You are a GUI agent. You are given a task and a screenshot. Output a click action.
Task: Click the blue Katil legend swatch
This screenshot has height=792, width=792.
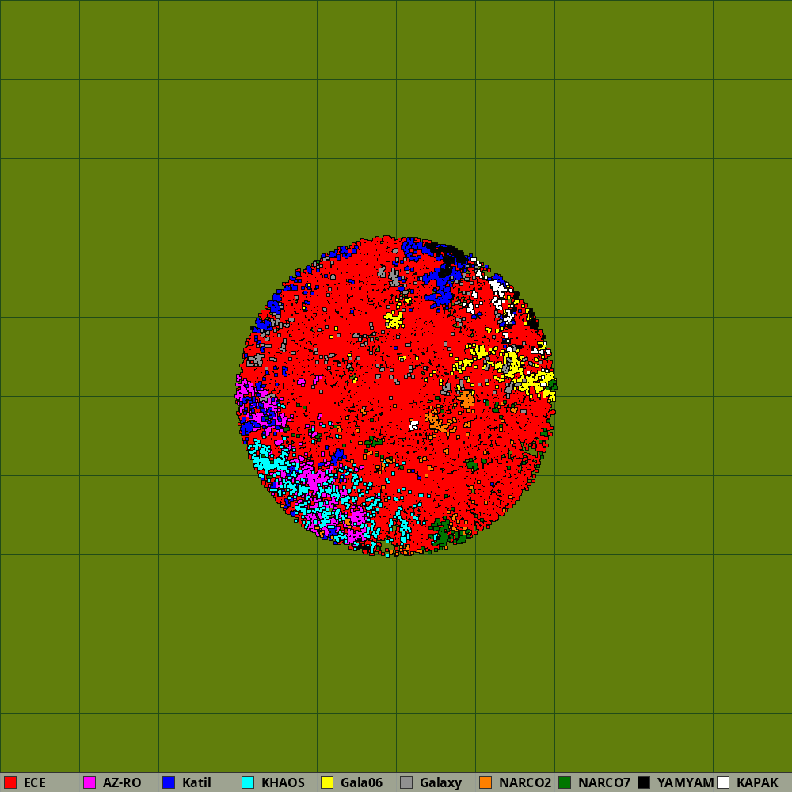[x=169, y=782]
